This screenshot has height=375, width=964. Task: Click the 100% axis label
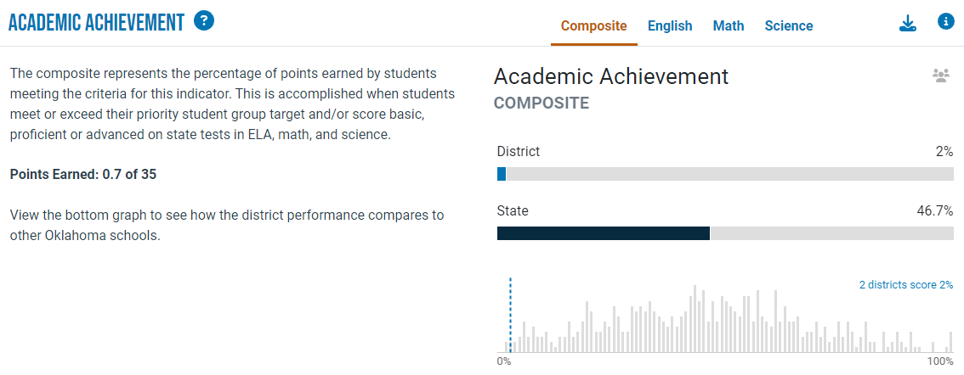tap(940, 361)
